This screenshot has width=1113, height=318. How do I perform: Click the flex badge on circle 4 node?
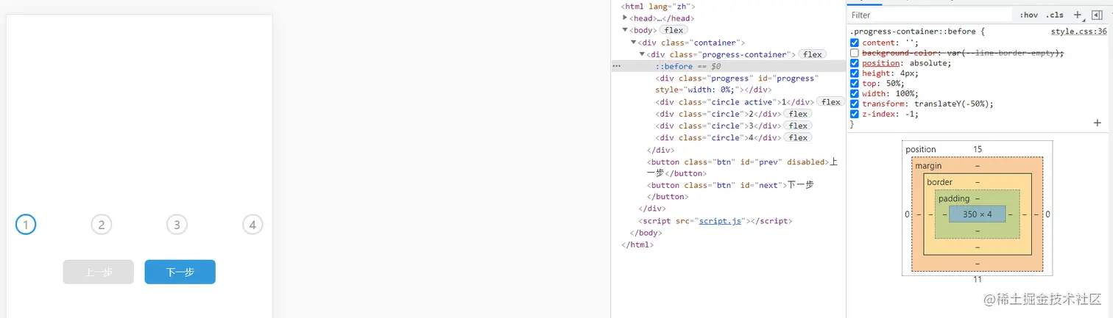[798, 137]
